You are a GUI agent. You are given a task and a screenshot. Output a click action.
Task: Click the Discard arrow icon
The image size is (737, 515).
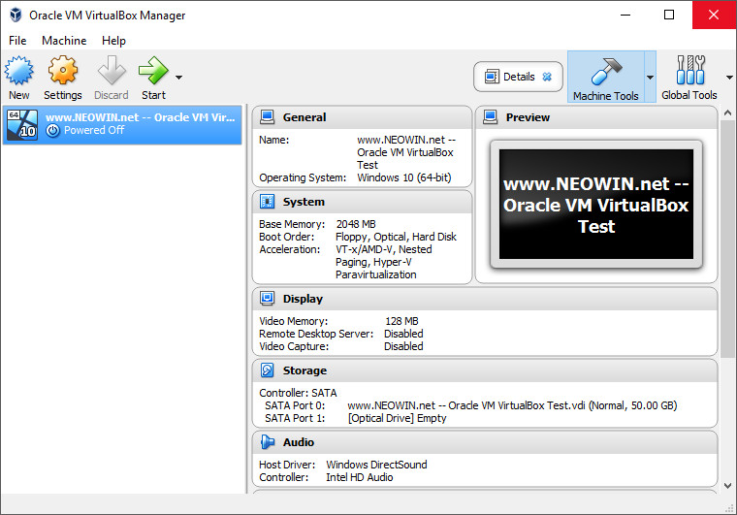pos(112,71)
